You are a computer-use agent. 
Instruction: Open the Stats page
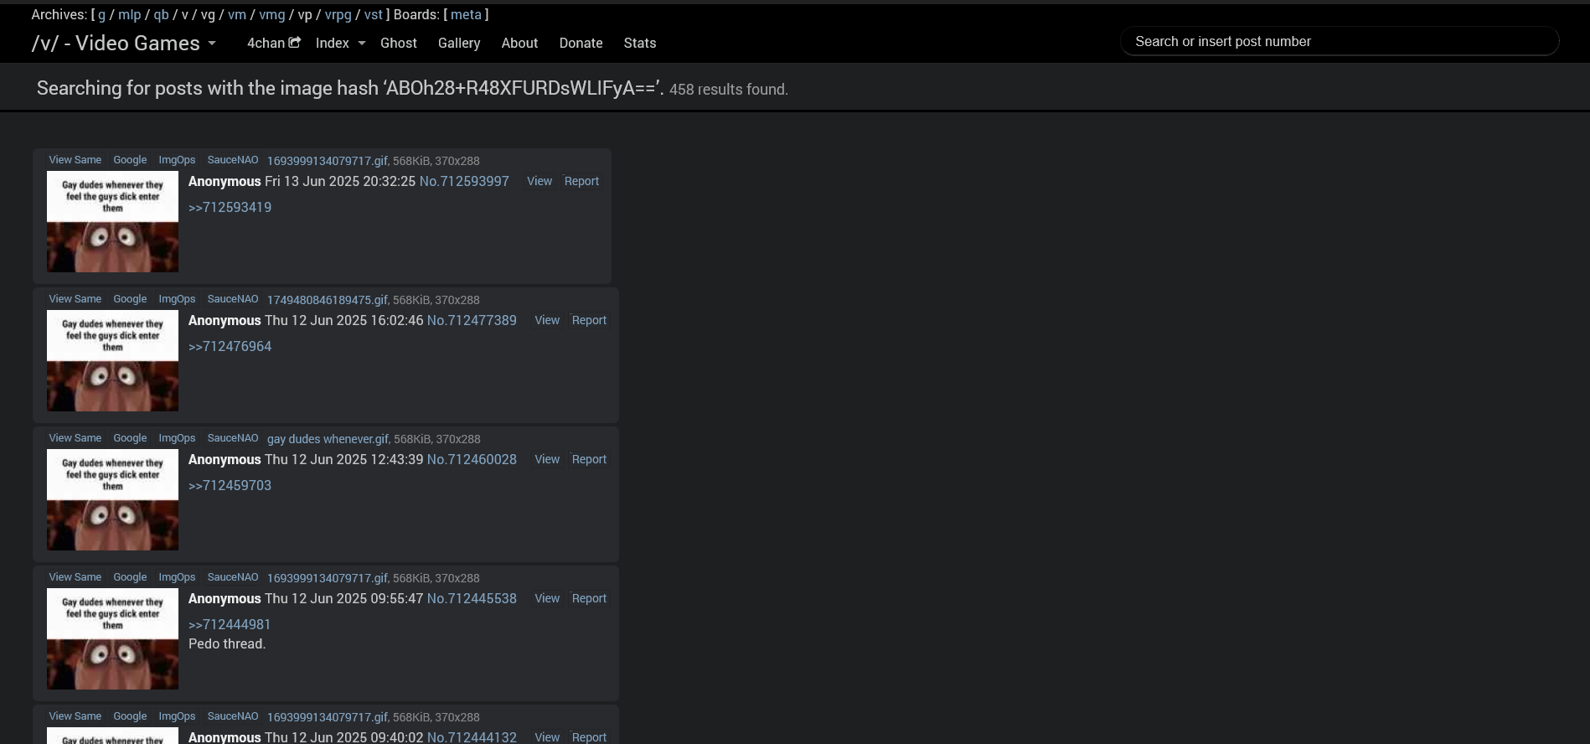pyautogui.click(x=640, y=43)
